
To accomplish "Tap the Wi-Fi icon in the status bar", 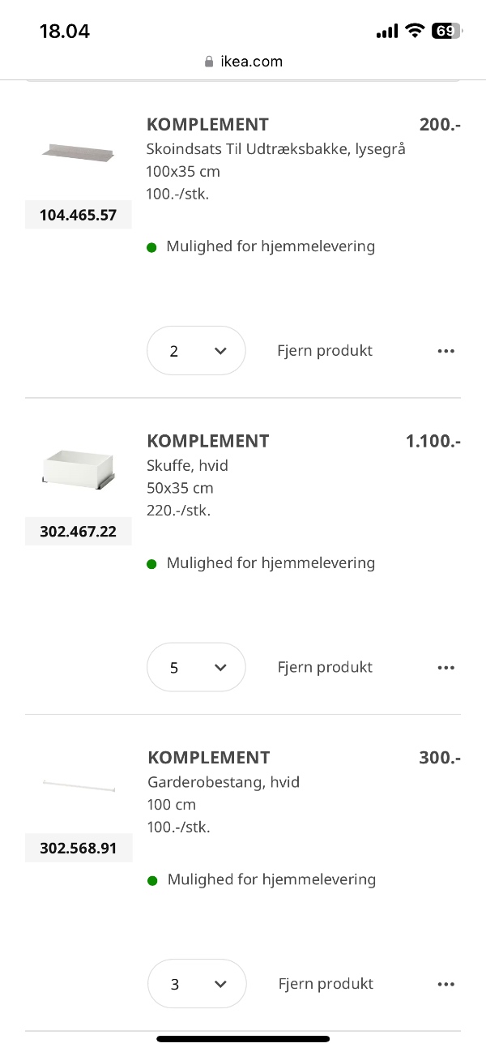I will (415, 30).
